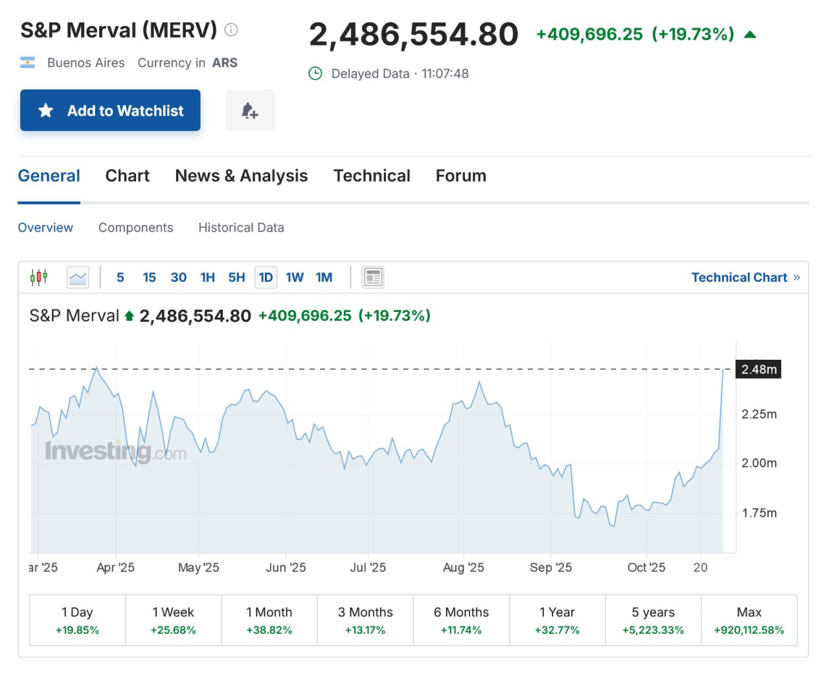This screenshot has width=829, height=680.
Task: Click the 2.48m current price marker
Action: (758, 369)
